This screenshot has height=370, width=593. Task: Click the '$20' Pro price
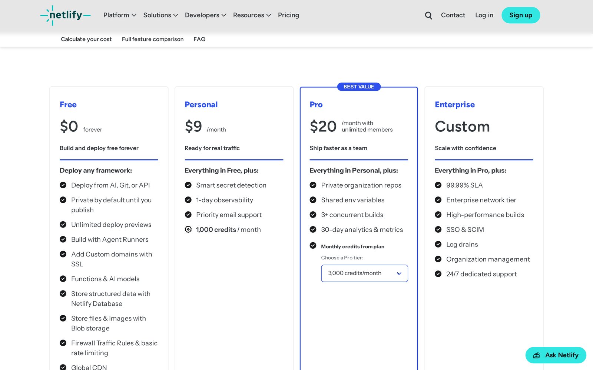click(323, 127)
